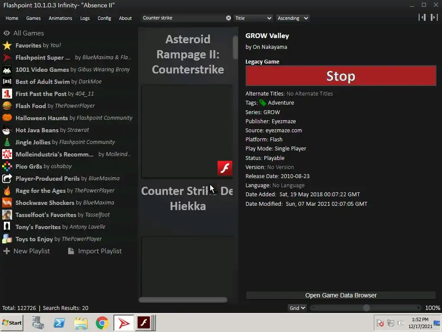
Task: Toggle the right sidebar with the top-right icon
Action: (434, 17)
